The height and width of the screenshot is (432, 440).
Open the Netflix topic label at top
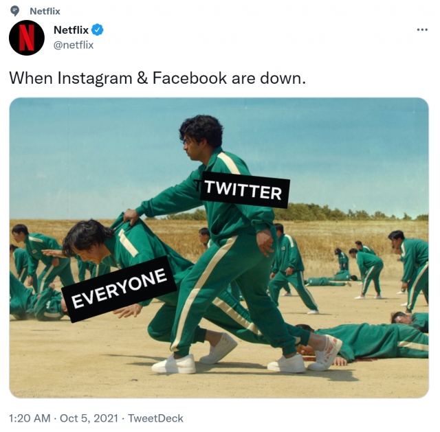[x=45, y=11]
